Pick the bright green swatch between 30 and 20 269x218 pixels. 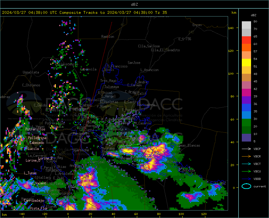(246, 123)
